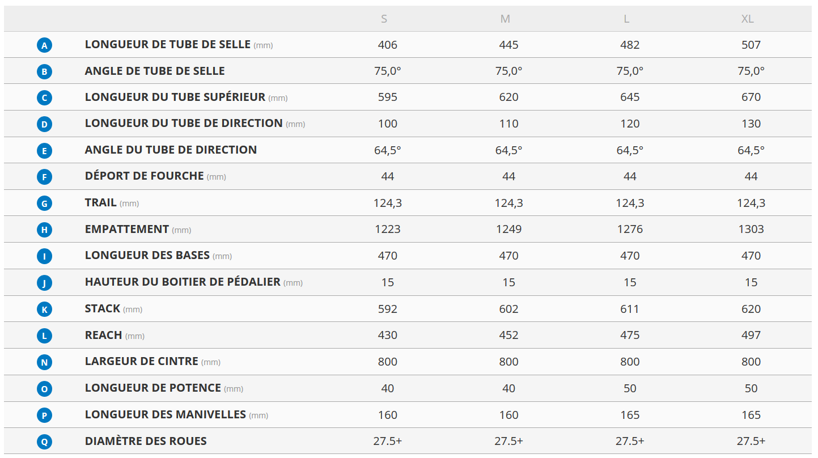
Task: Click the Déport de fourche row label
Action: point(144,176)
